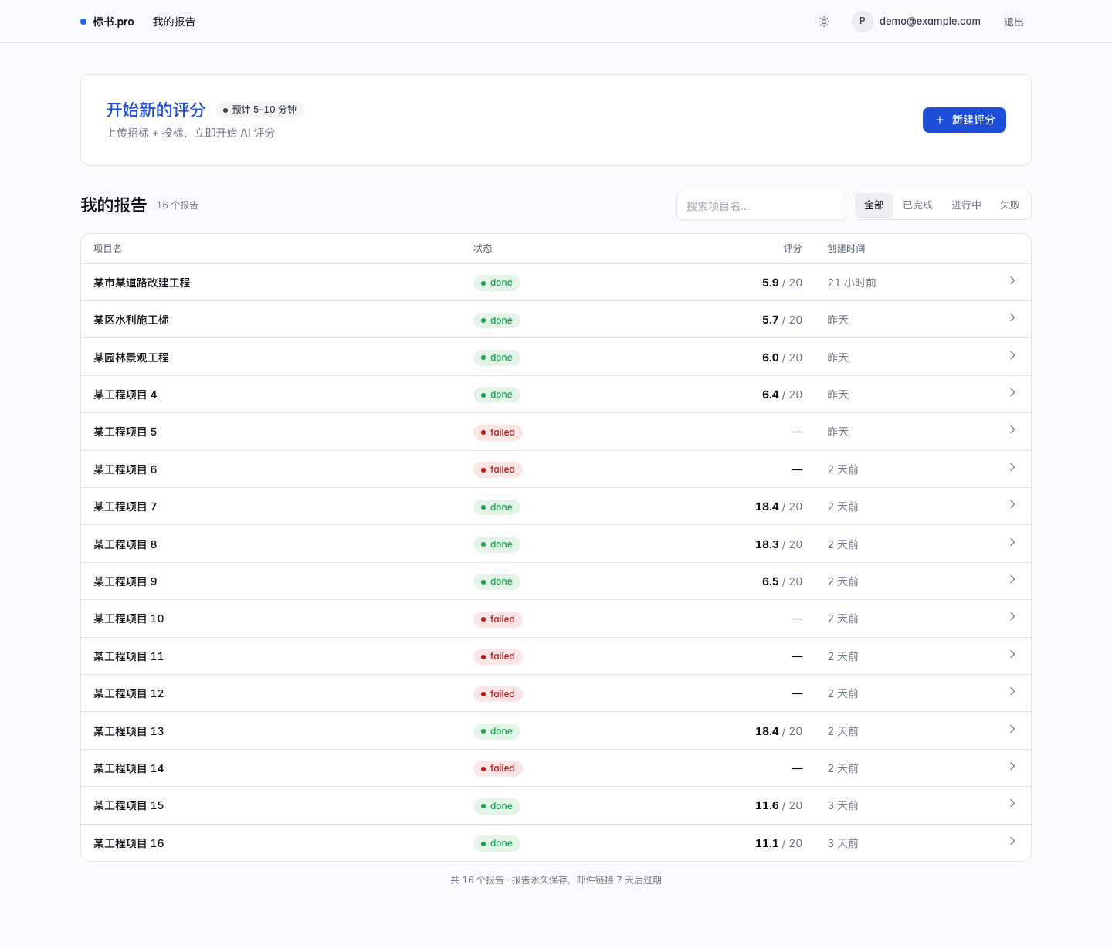Screen dimensions: 1112x949
Task: Click the 项目名 column header
Action: coord(107,249)
